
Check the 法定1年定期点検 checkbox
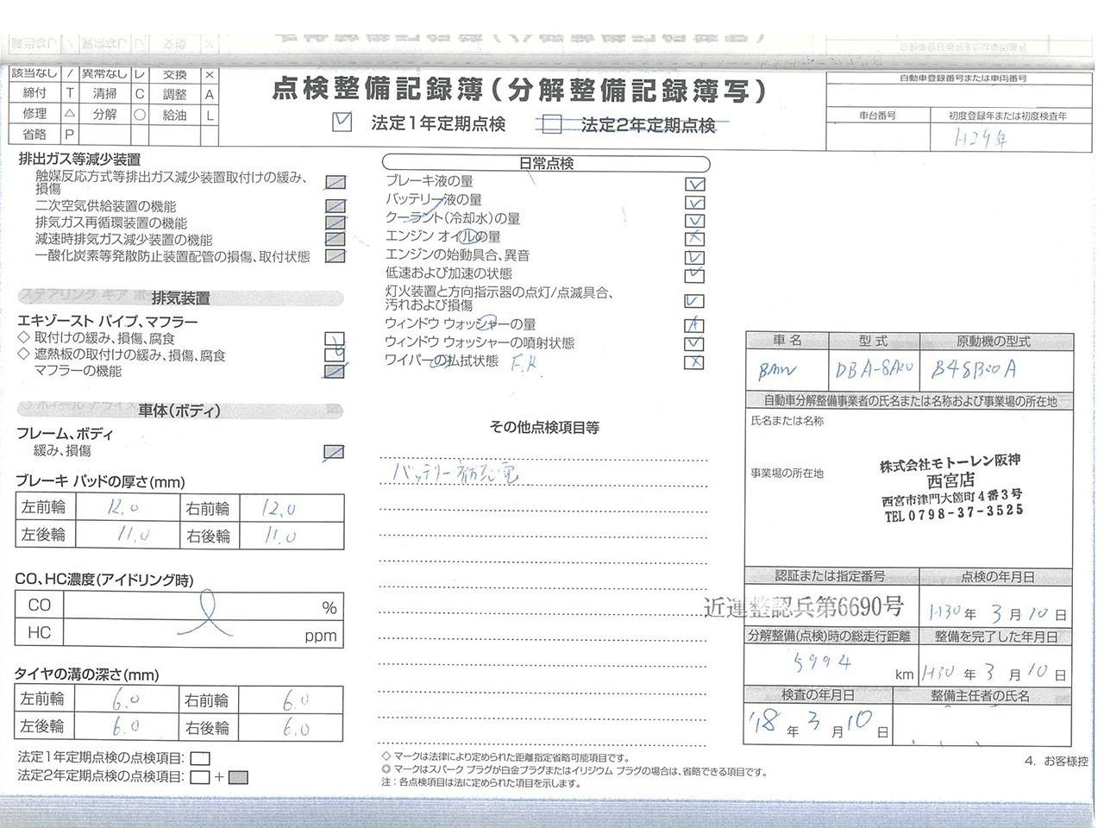coord(342,122)
